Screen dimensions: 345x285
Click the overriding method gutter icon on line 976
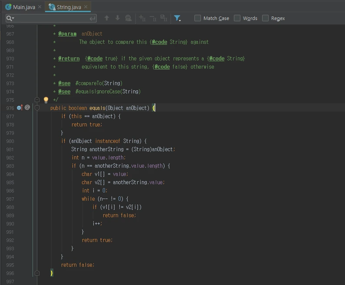click(x=19, y=107)
